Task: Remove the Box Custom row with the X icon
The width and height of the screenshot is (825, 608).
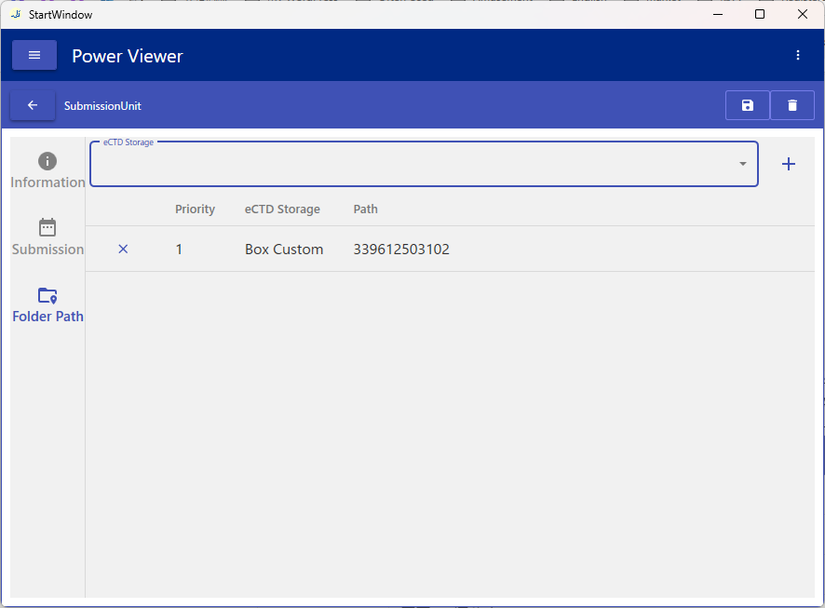Action: pyautogui.click(x=123, y=249)
